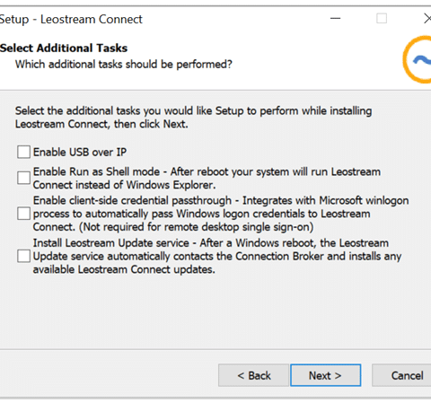Click the Microsoft winlogon credential passthrough description
Image resolution: width=431 pixels, height=403 pixels.
coord(221,214)
